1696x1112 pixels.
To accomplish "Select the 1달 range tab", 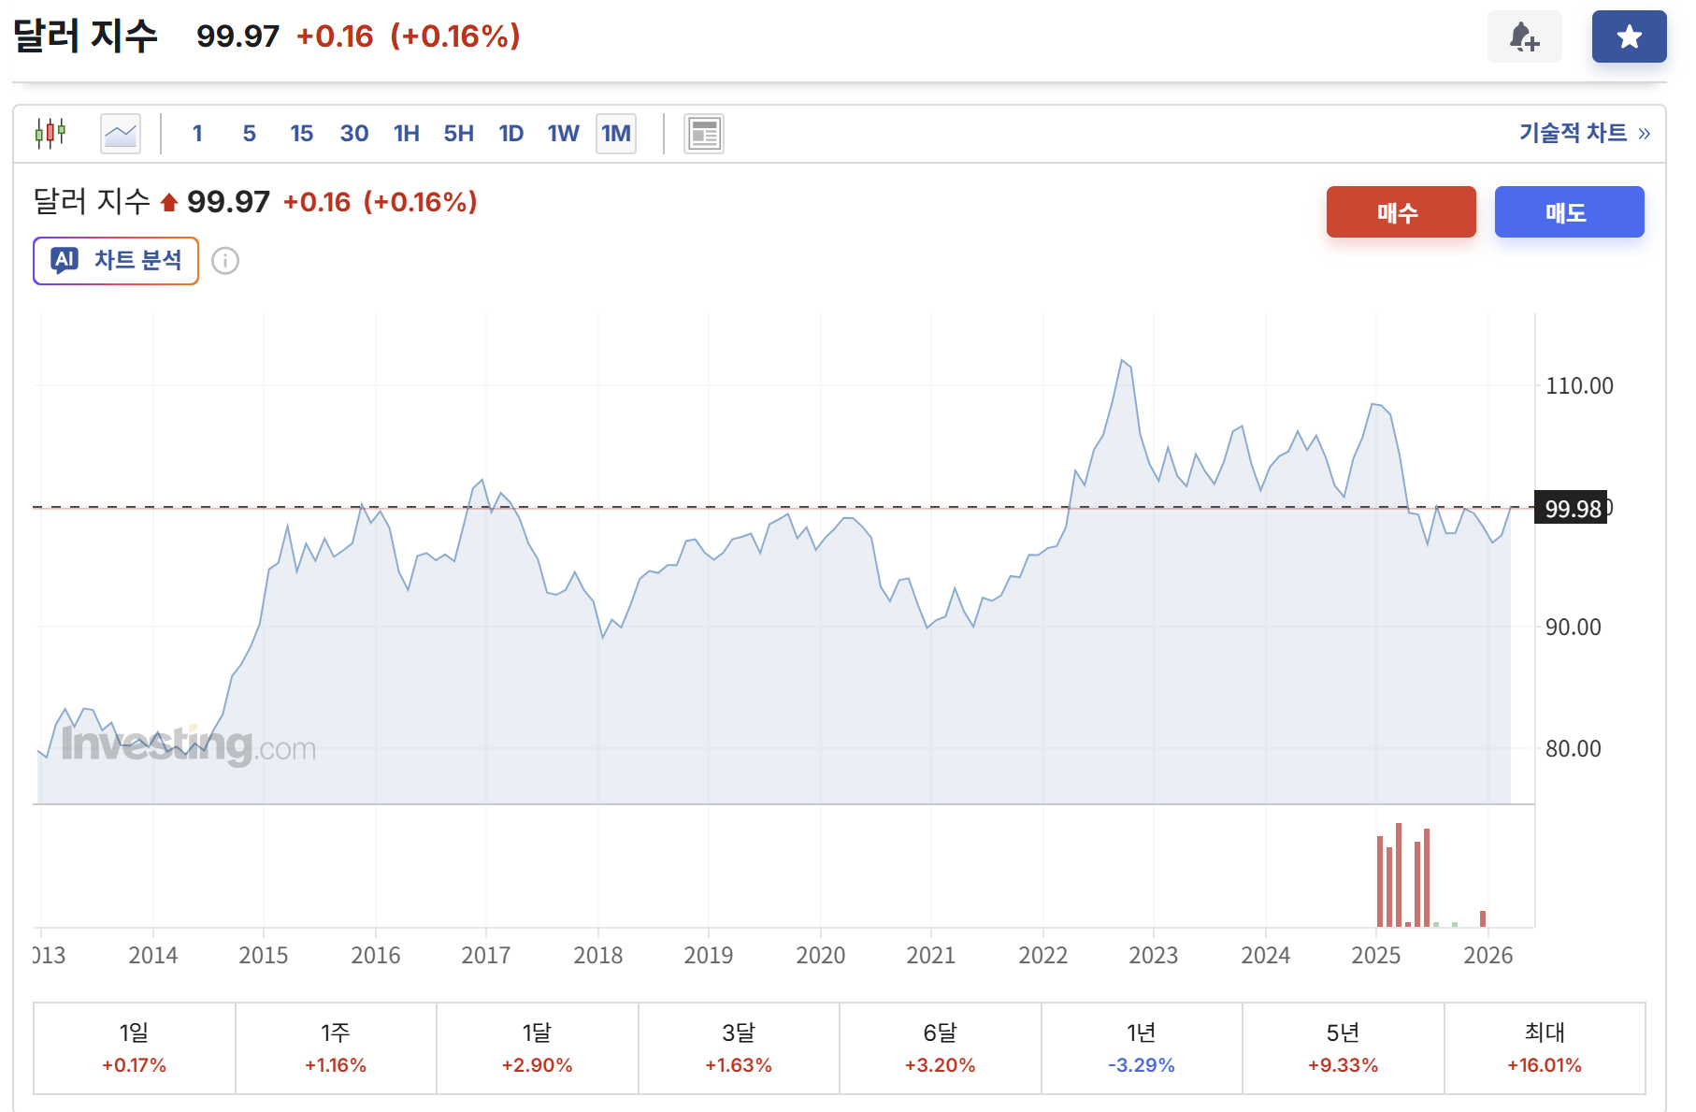I will (538, 1047).
